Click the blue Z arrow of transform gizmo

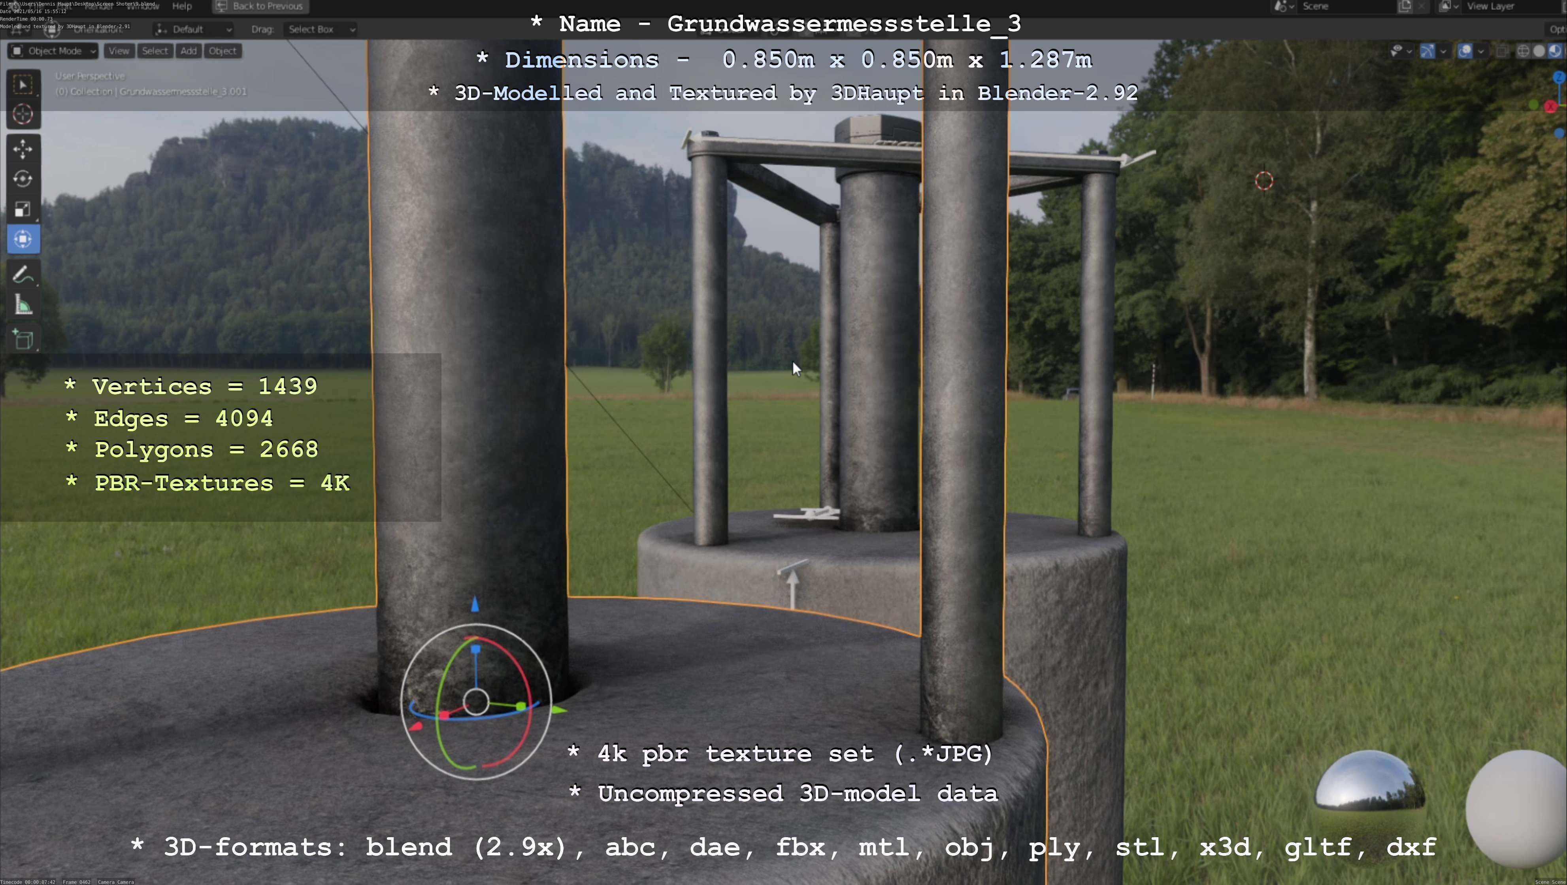pyautogui.click(x=475, y=604)
